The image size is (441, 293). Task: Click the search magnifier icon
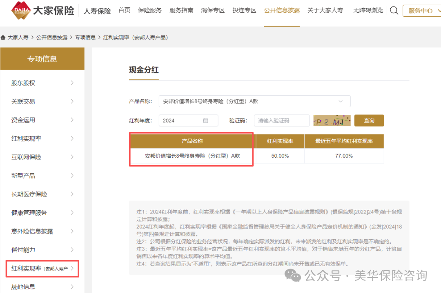click(x=394, y=11)
